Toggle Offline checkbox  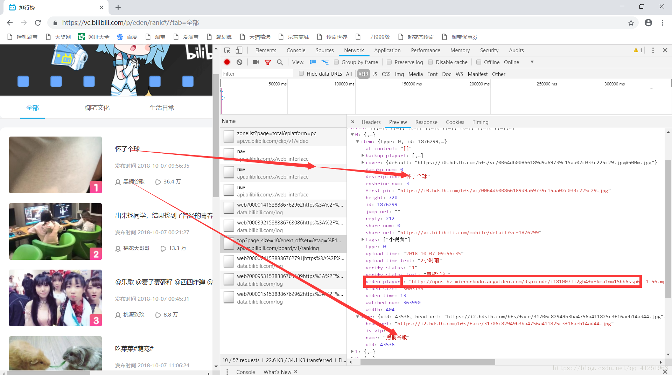[479, 62]
